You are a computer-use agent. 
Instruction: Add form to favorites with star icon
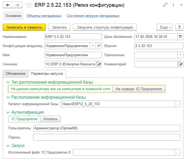coord(29,5)
